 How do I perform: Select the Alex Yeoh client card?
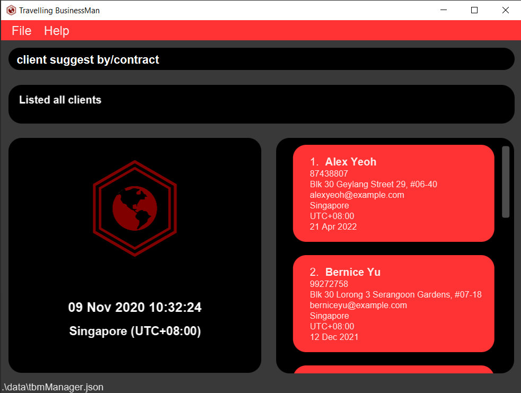(393, 193)
